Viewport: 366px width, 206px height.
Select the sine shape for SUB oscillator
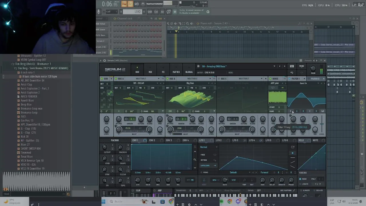pyautogui.click(x=110, y=93)
